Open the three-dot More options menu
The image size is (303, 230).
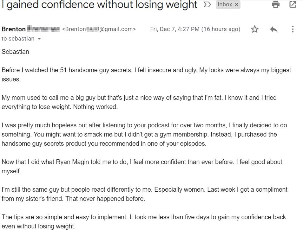click(293, 29)
